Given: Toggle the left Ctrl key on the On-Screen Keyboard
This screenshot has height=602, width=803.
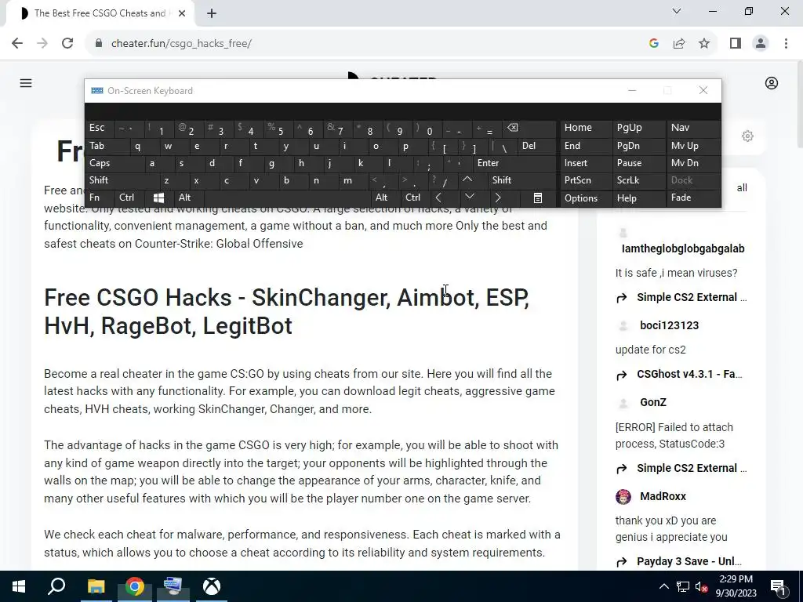Looking at the screenshot, I should point(129,198).
